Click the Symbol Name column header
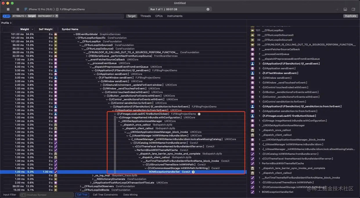The image size is (360, 198). tap(70, 29)
